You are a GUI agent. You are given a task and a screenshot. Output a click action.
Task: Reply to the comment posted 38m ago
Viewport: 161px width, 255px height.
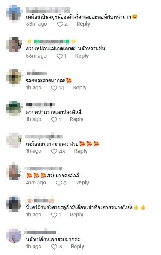pos(83,24)
